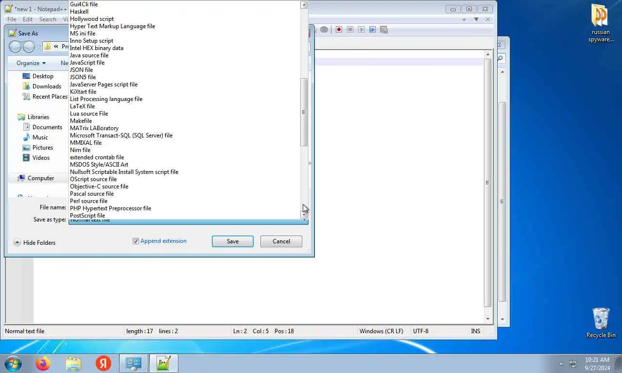Click file type list scroll-up arrow
The image size is (622, 373).
[x=304, y=5]
